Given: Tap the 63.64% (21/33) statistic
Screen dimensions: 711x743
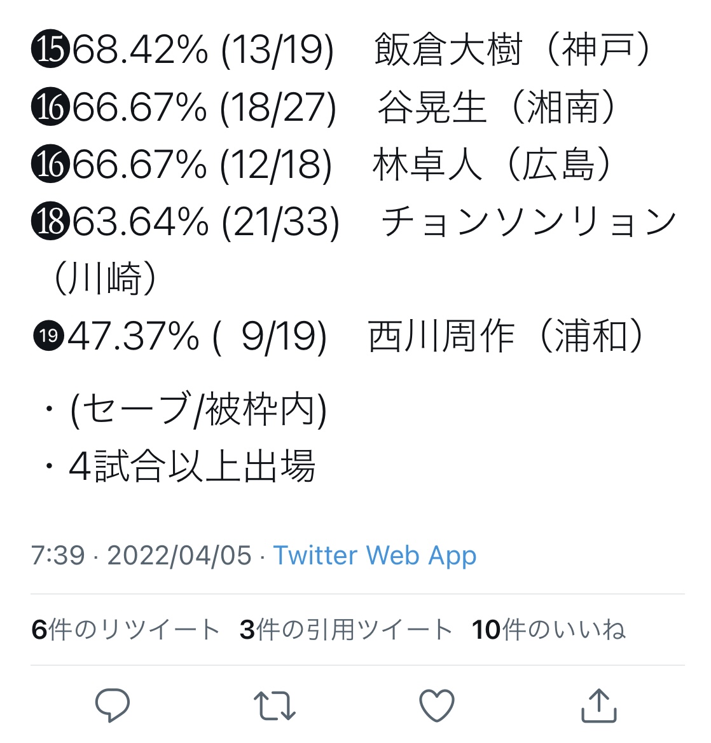Looking at the screenshot, I should [205, 222].
